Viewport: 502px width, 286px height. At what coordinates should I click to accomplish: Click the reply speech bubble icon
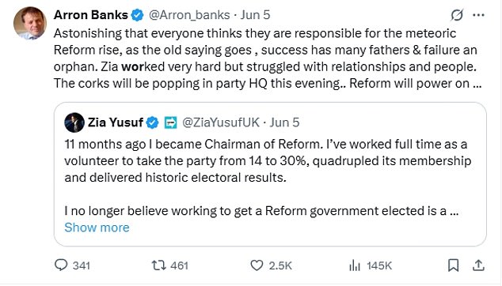(61, 265)
